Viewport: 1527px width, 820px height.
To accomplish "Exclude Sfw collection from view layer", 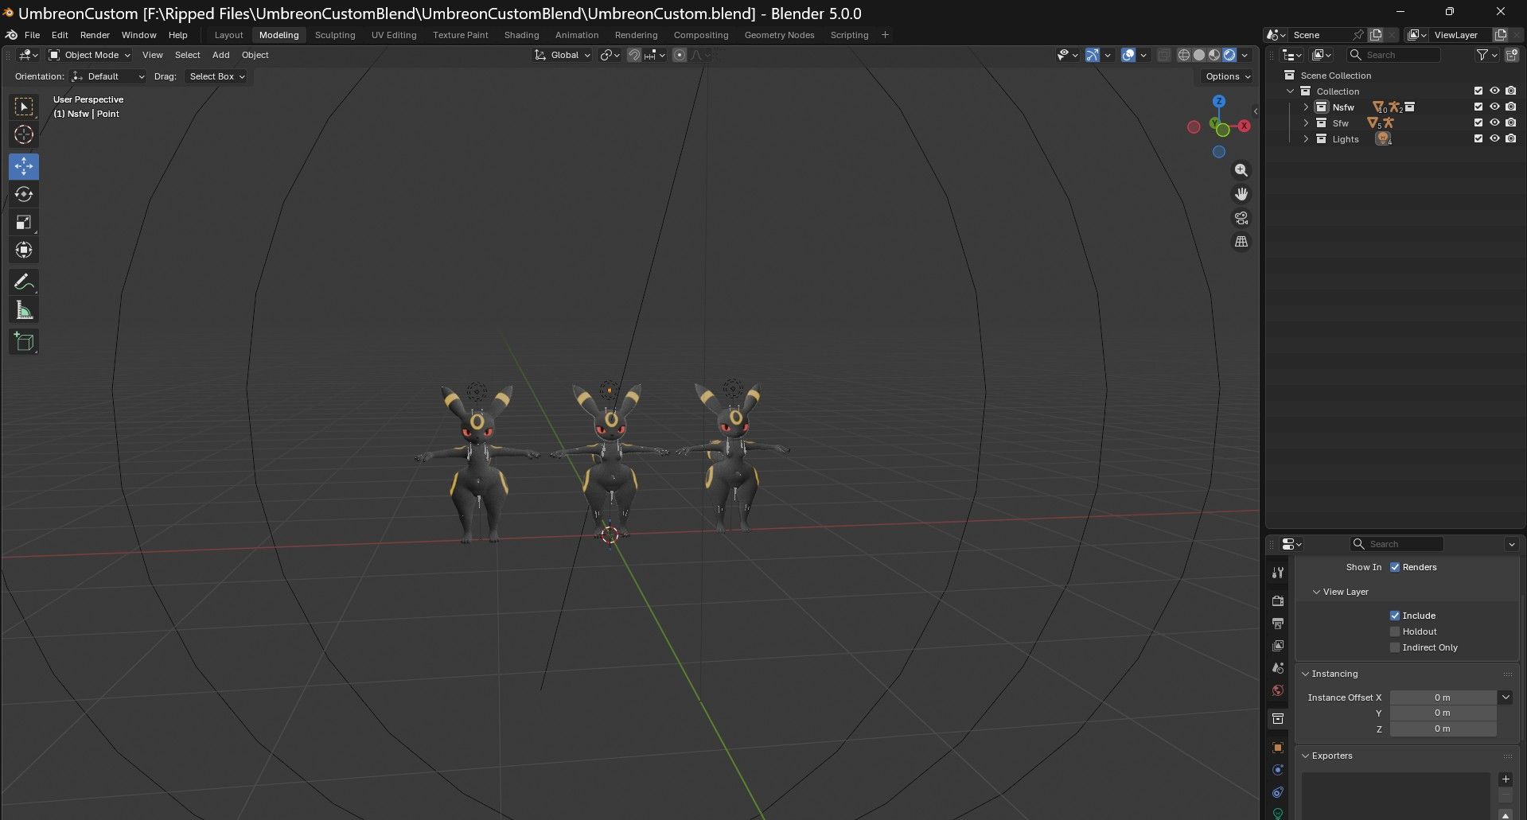I will 1478,122.
